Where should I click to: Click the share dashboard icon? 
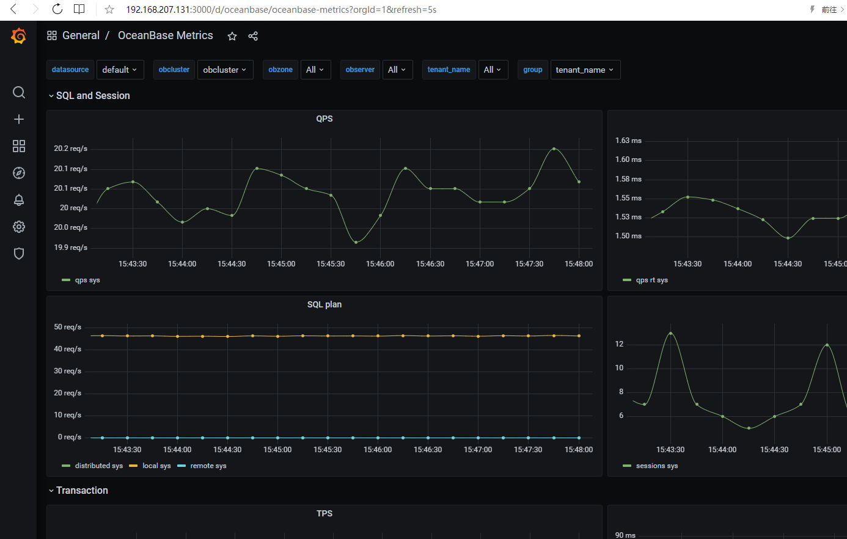click(253, 36)
